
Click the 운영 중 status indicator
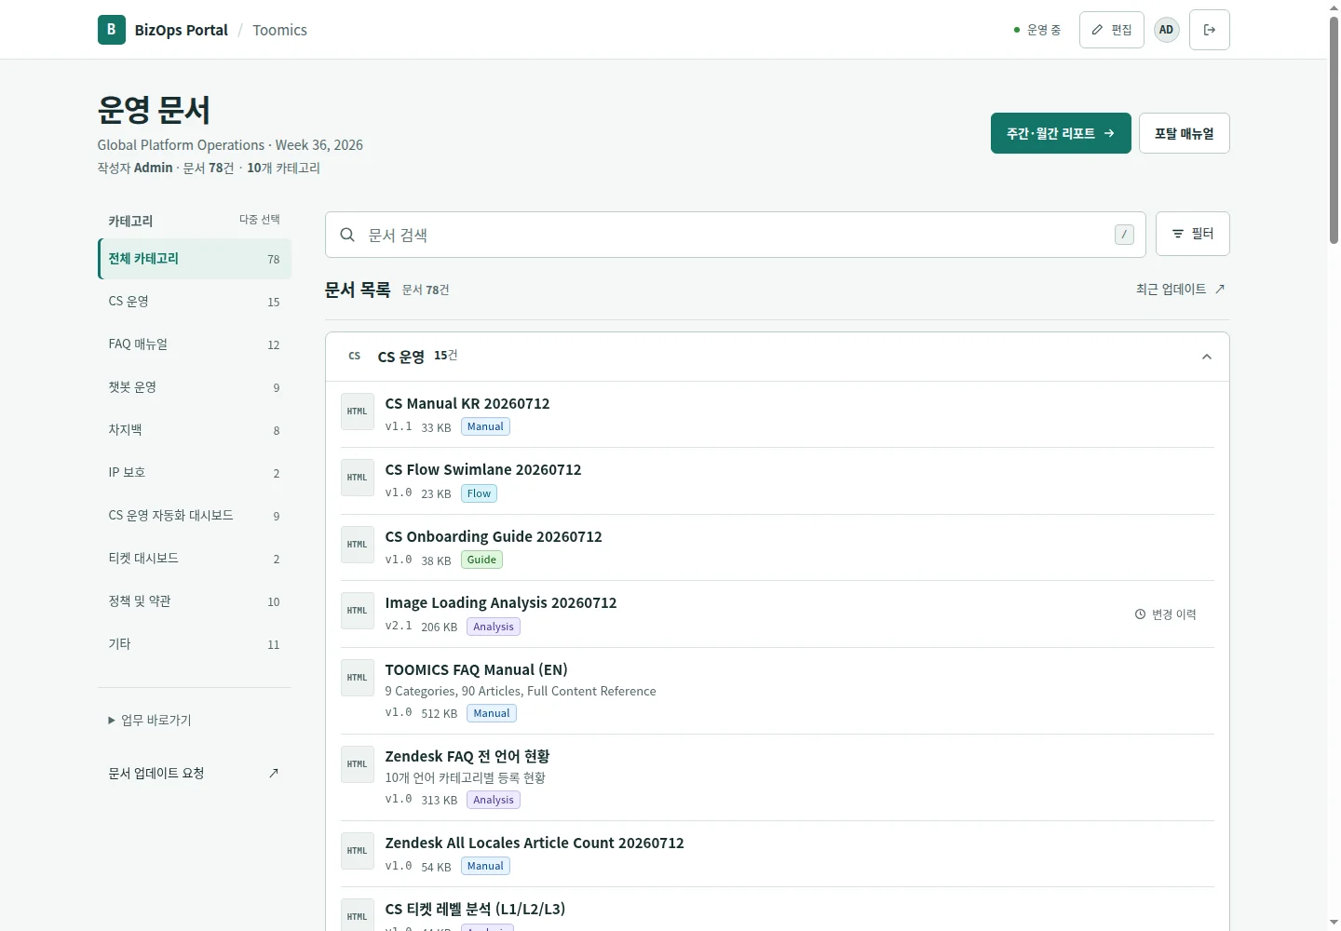point(1037,30)
